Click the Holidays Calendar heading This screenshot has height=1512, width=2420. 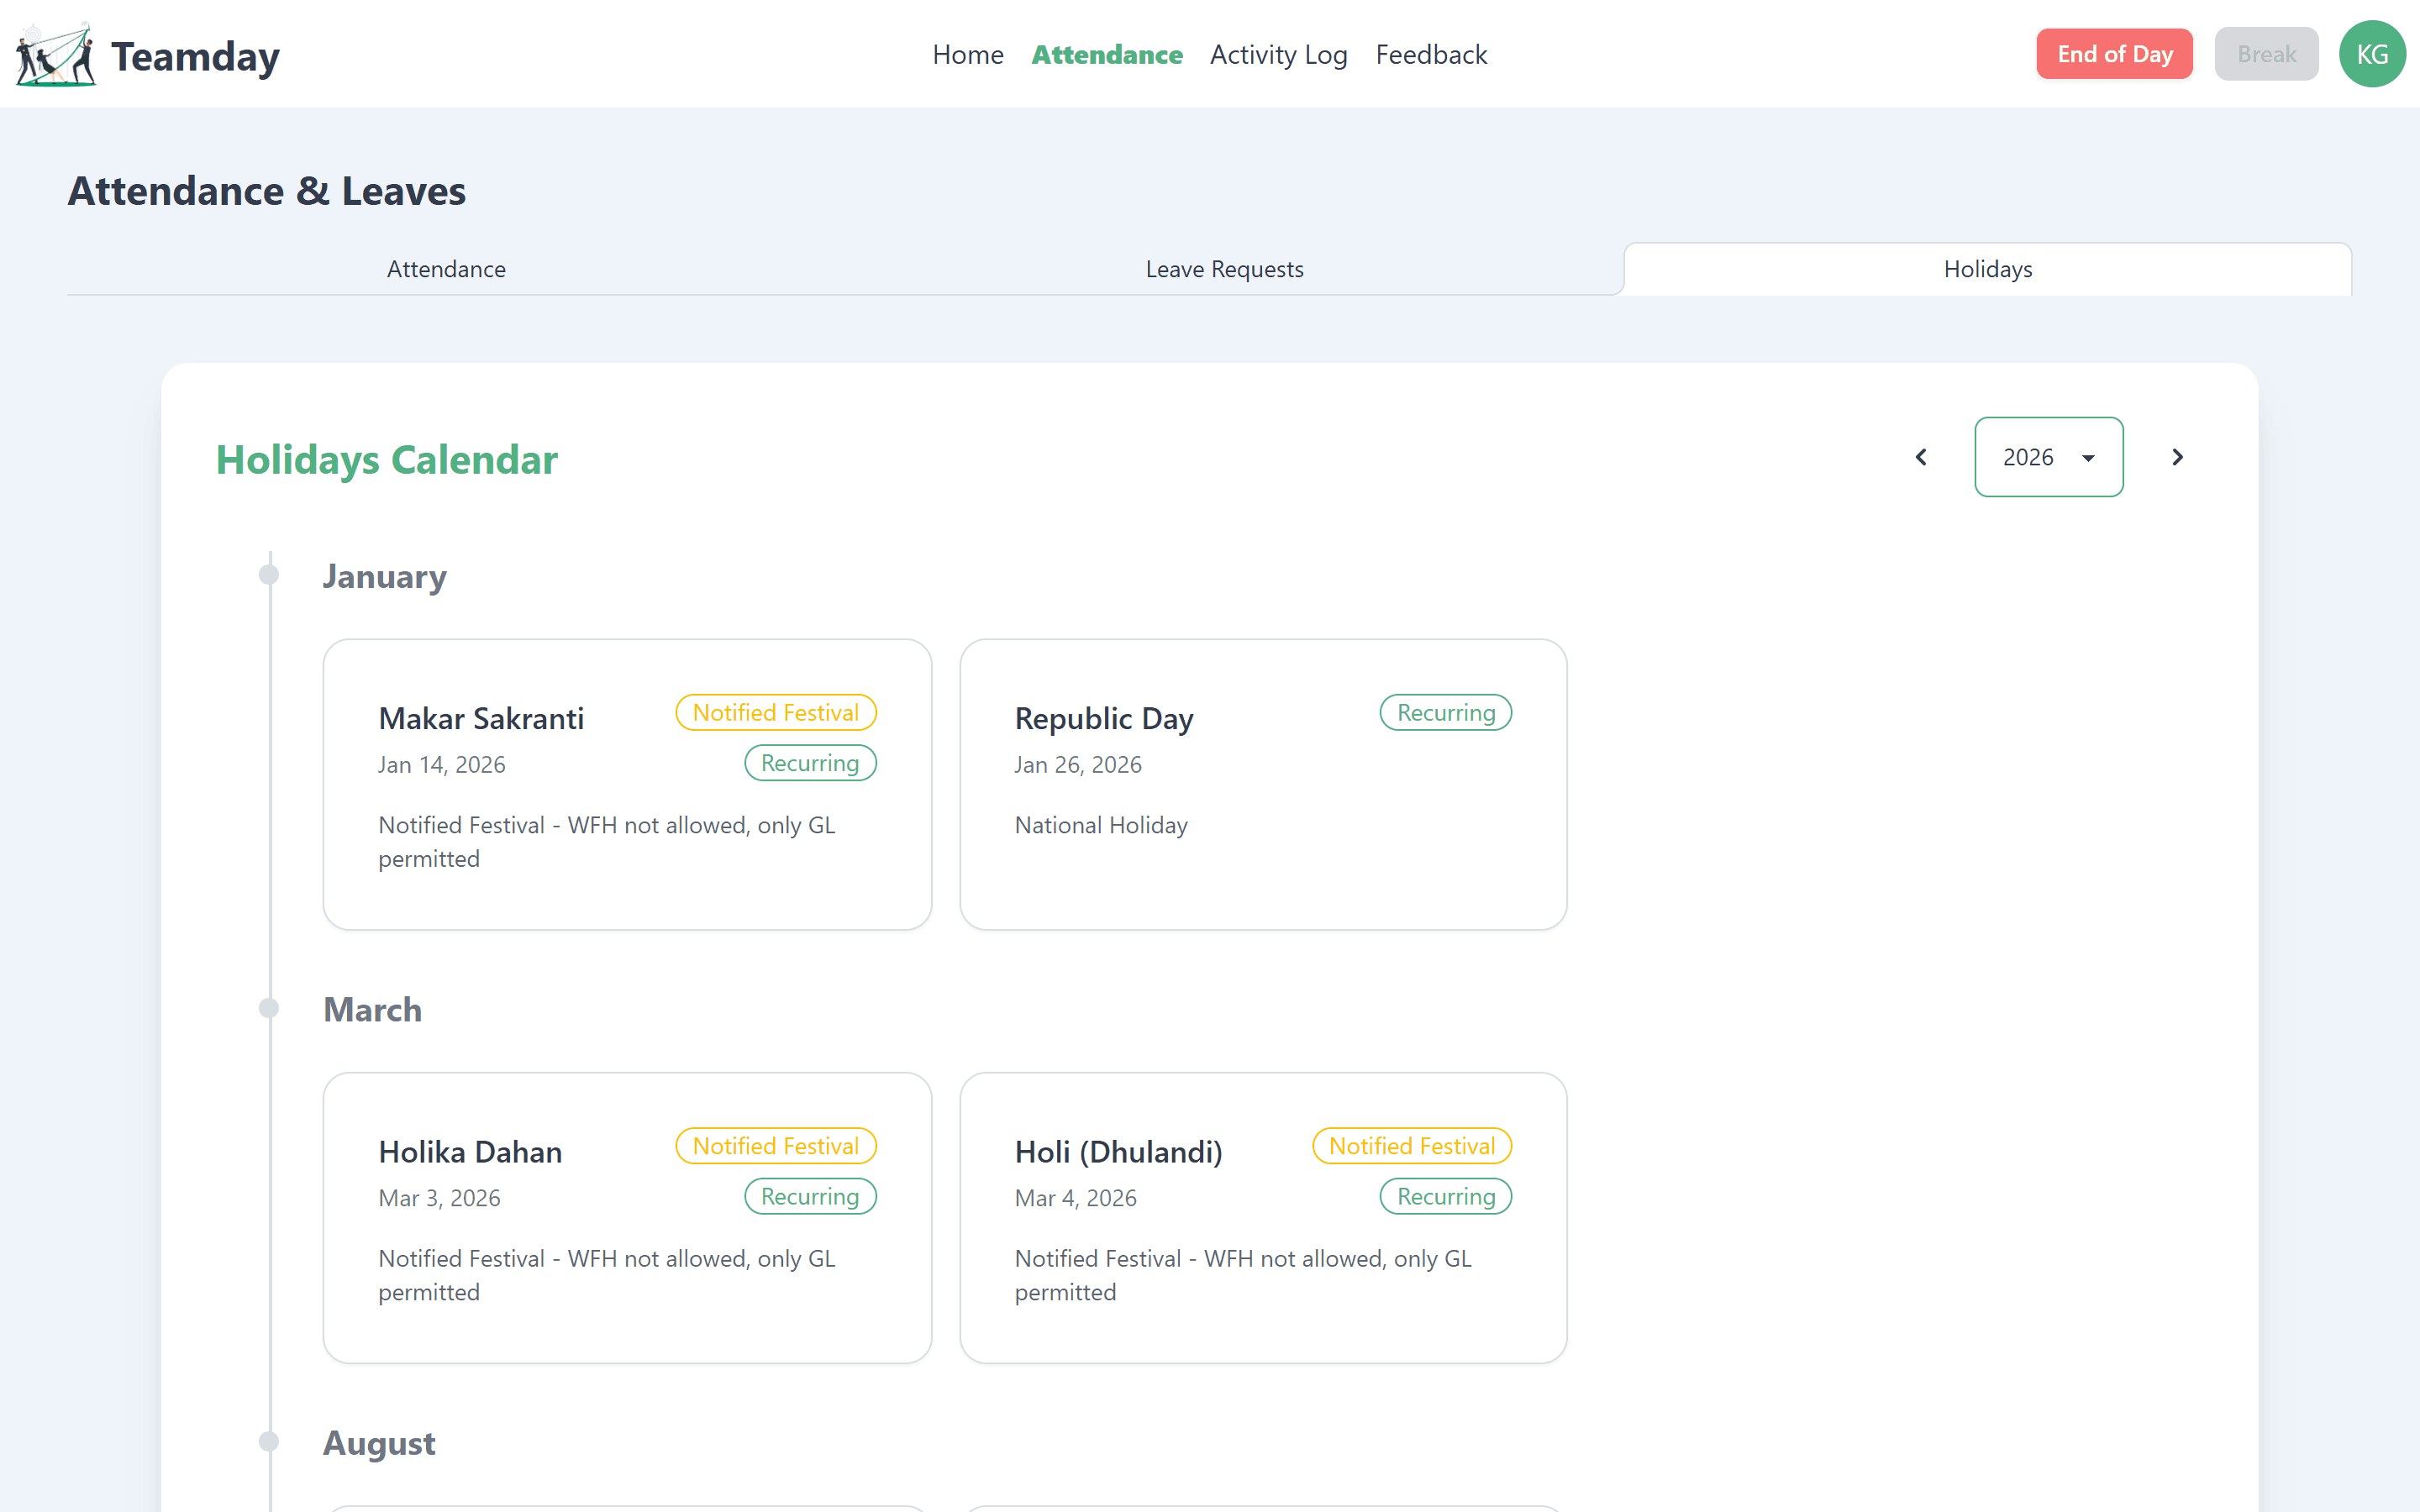tap(386, 460)
